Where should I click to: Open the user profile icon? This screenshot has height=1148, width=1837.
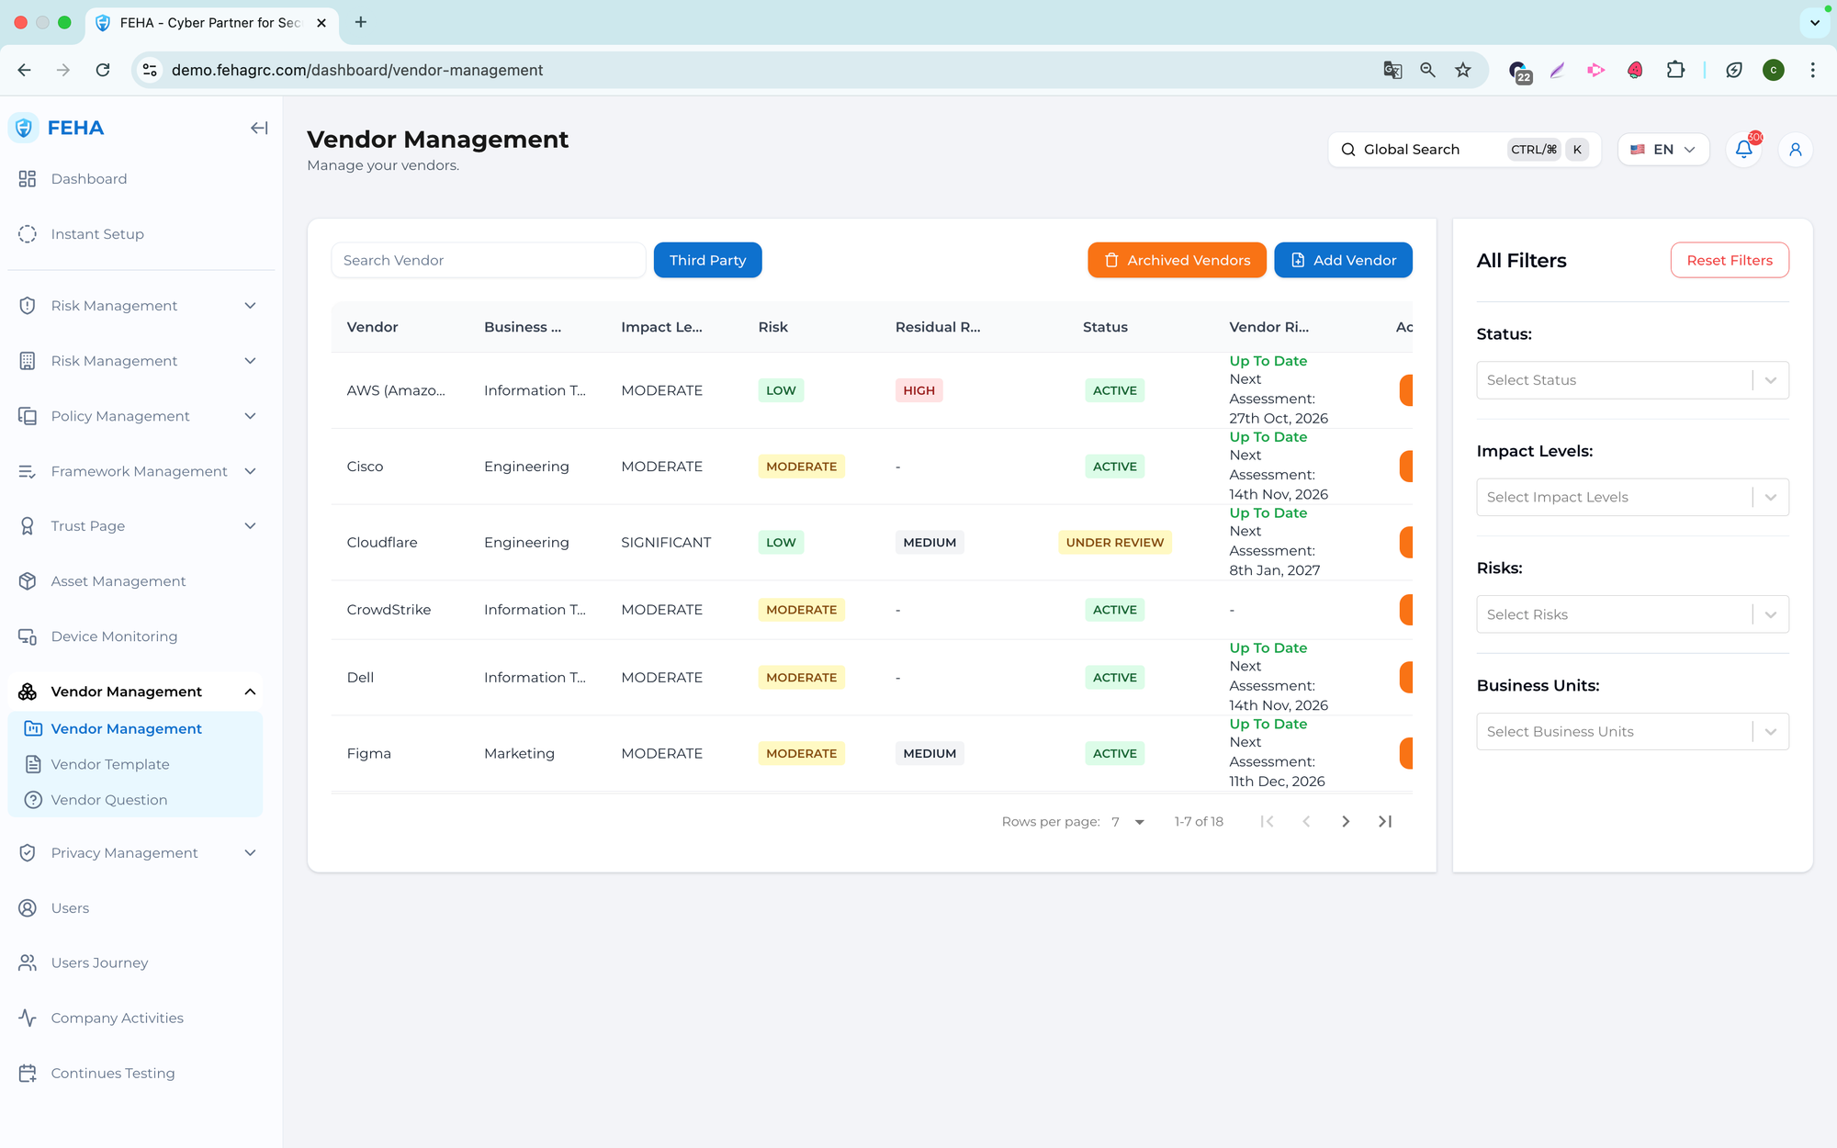(x=1795, y=150)
